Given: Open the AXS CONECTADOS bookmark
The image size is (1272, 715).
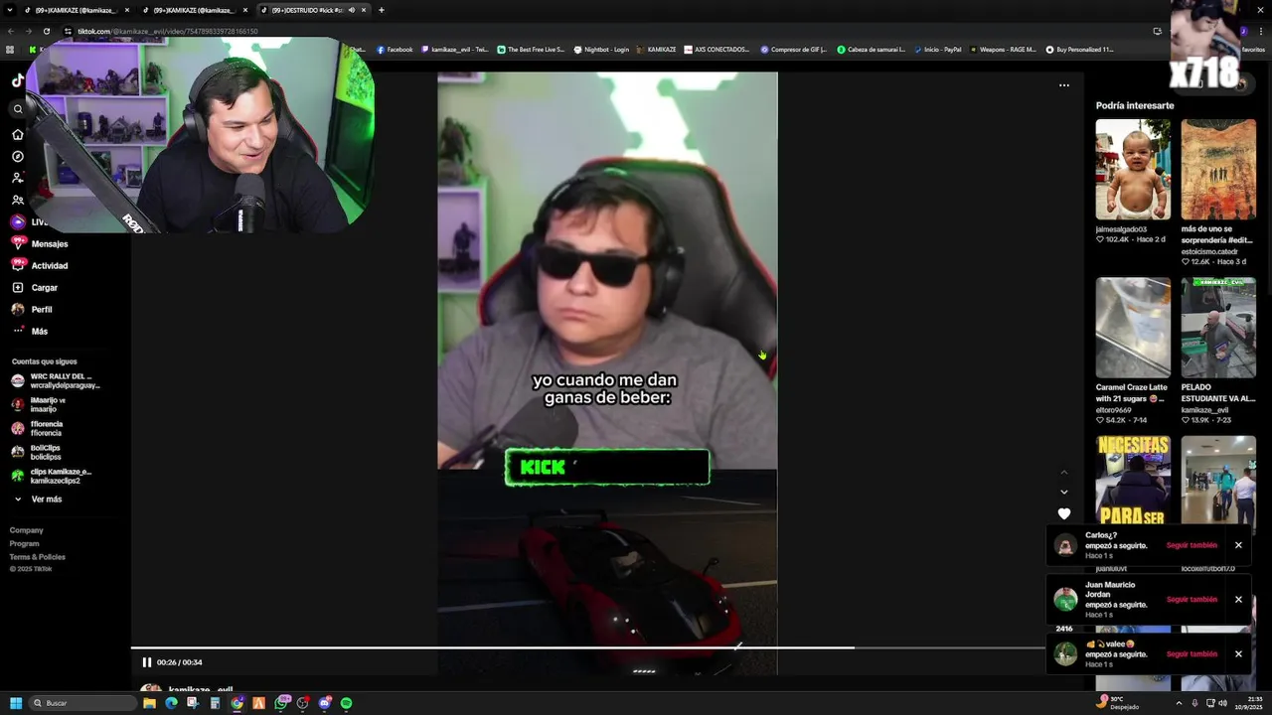Looking at the screenshot, I should click(x=716, y=50).
